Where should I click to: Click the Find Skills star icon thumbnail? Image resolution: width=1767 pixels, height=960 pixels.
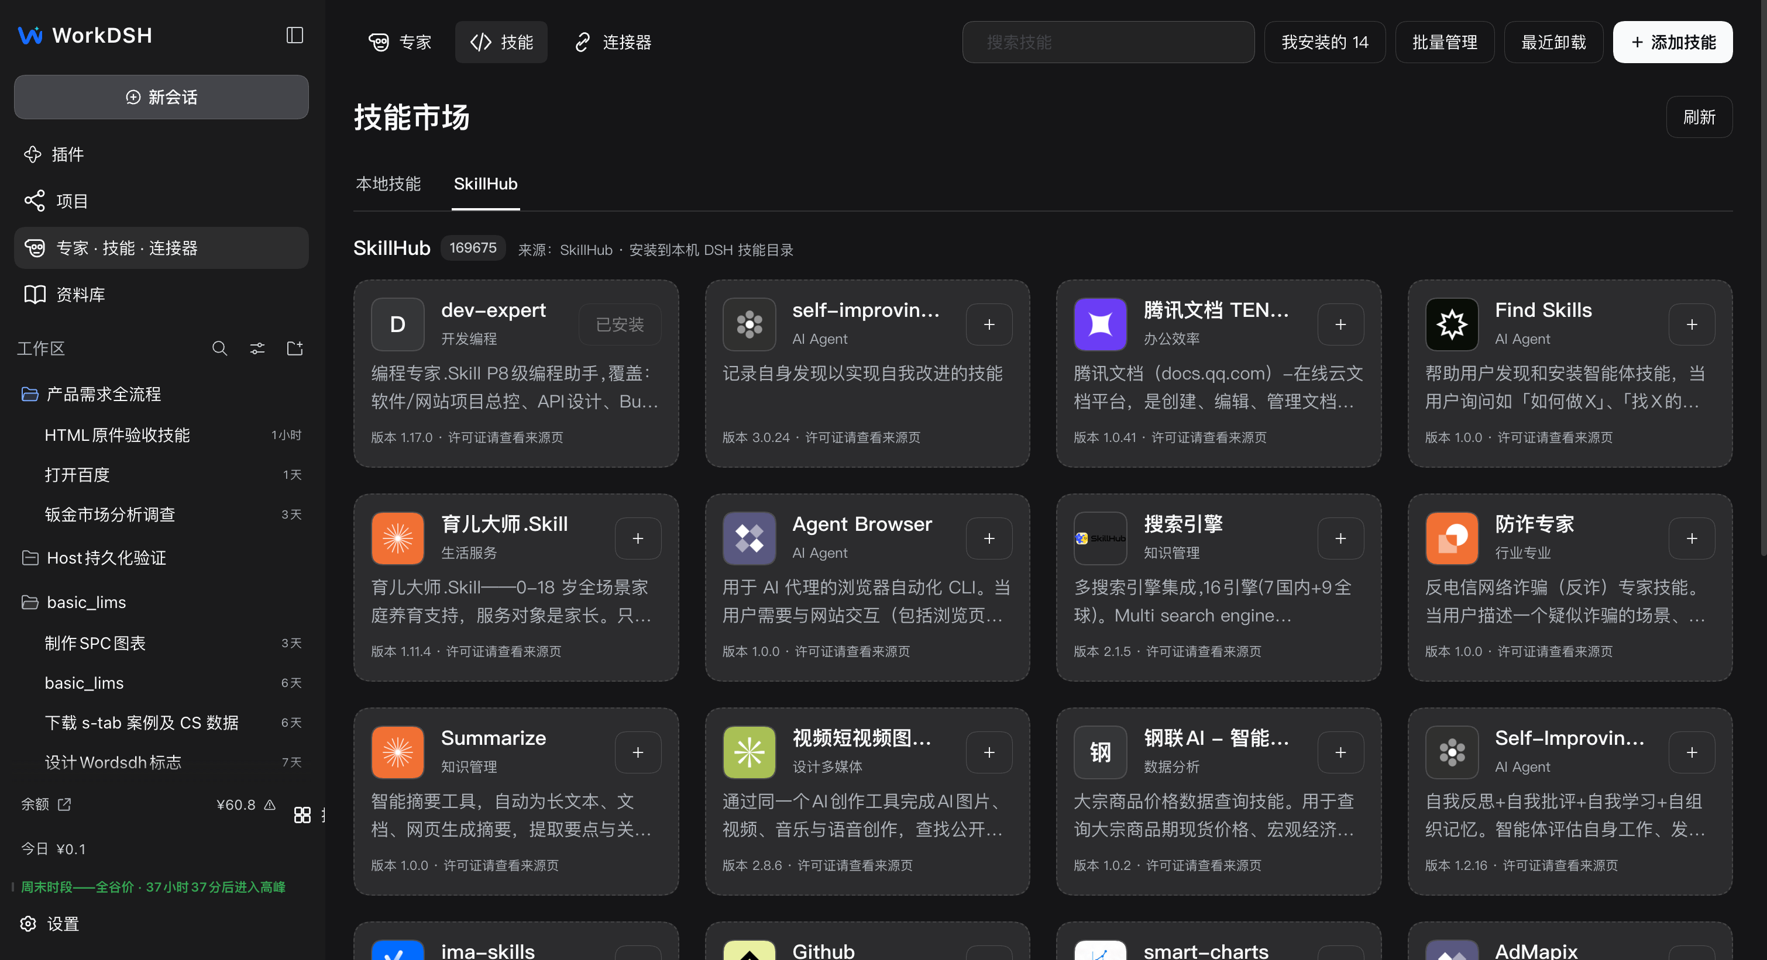point(1452,324)
